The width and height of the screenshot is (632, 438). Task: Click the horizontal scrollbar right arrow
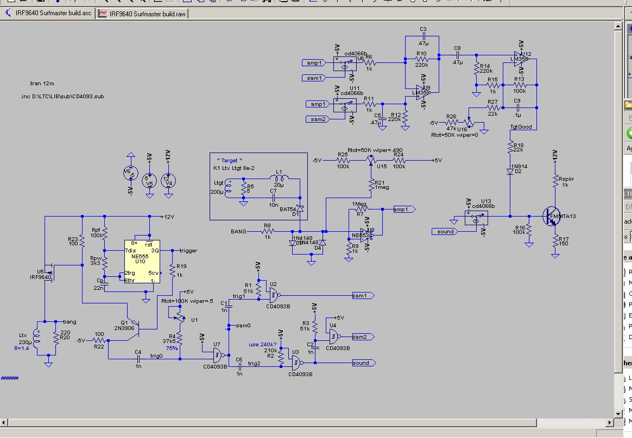(611, 423)
